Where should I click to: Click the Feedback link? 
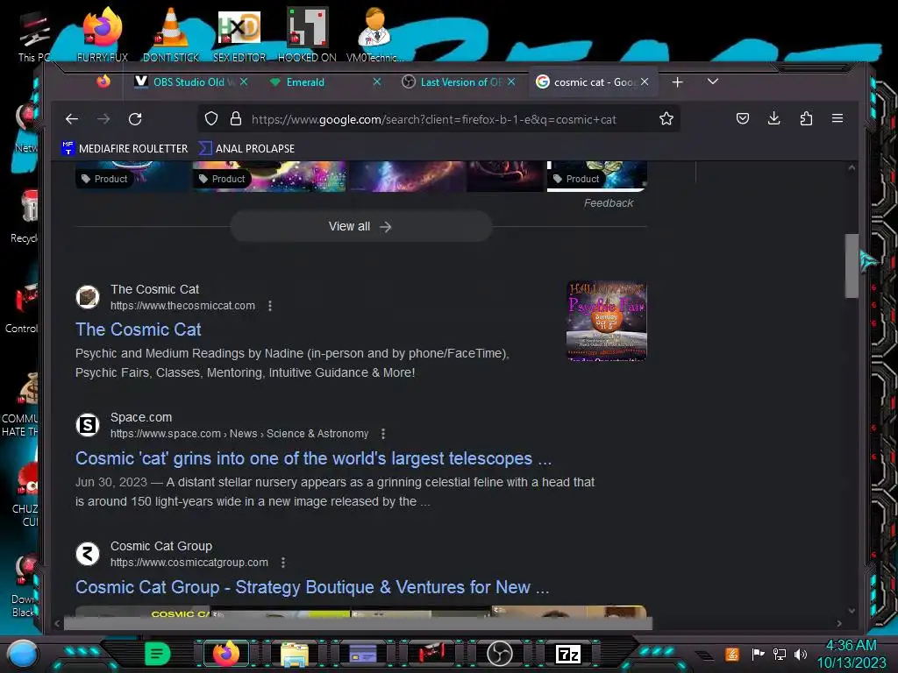[609, 203]
